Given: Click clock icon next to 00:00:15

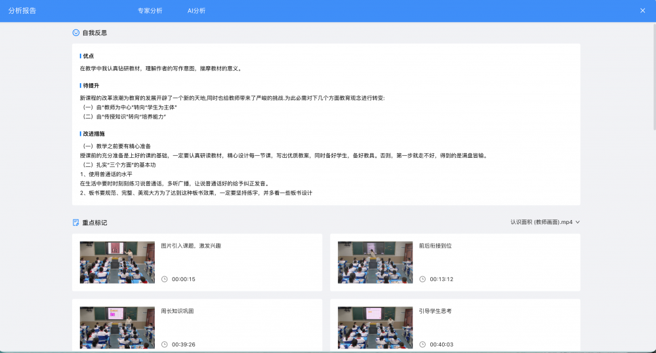Looking at the screenshot, I should tap(165, 279).
